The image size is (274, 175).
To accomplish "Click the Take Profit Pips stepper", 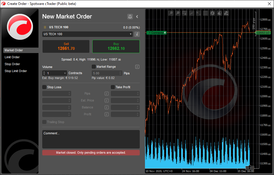I will click(x=138, y=93).
